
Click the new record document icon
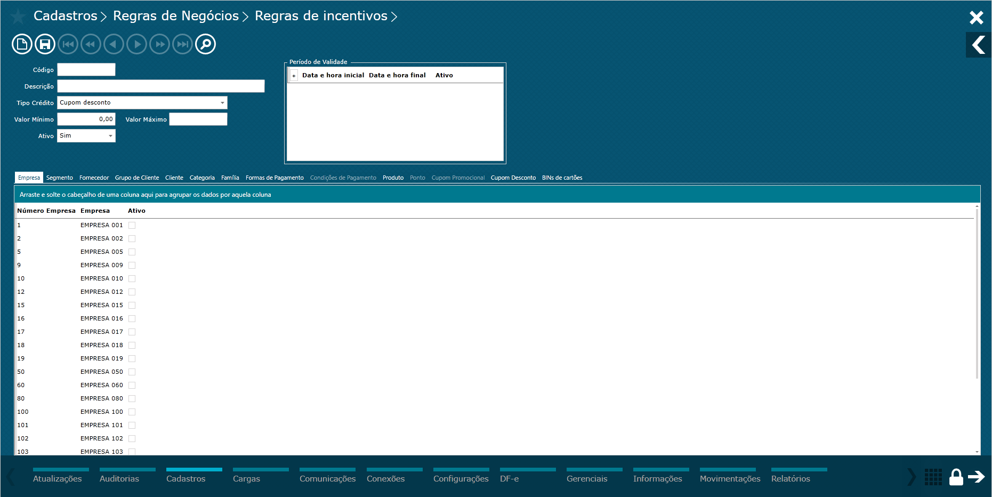click(22, 44)
